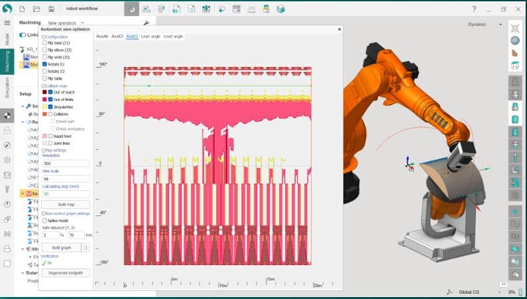Collapse the Collision map section
Viewport: 527px width, 299px height.
click(x=43, y=86)
